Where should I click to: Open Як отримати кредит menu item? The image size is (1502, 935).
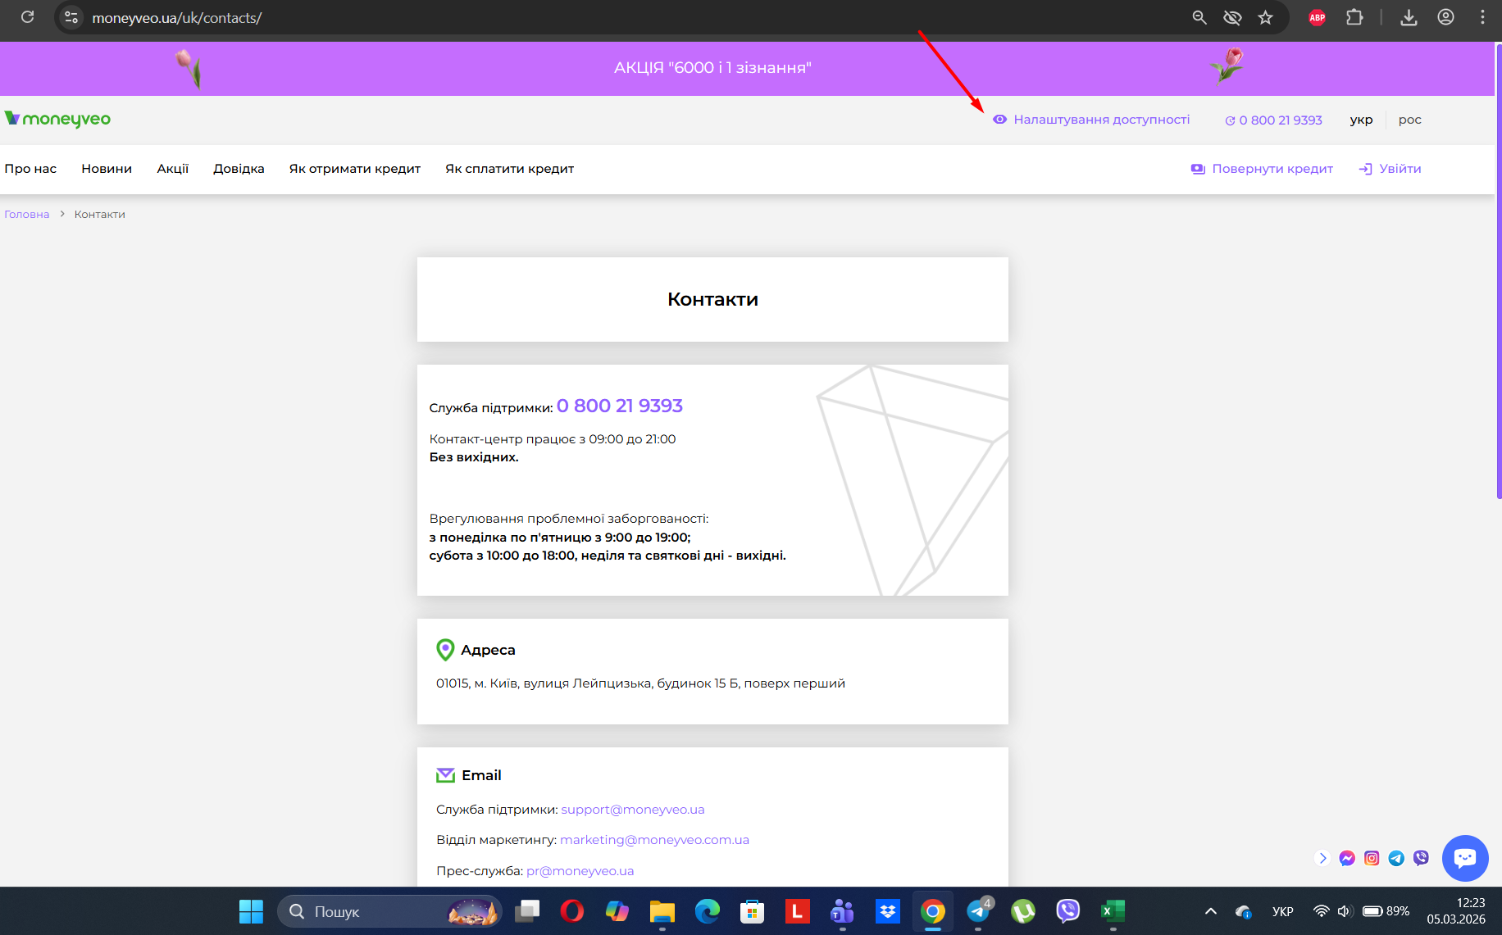point(355,169)
